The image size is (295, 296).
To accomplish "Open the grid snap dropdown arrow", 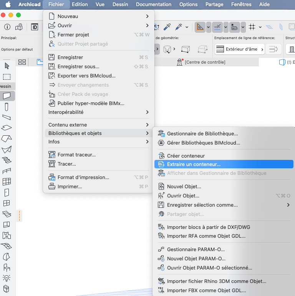I will [x=260, y=27].
